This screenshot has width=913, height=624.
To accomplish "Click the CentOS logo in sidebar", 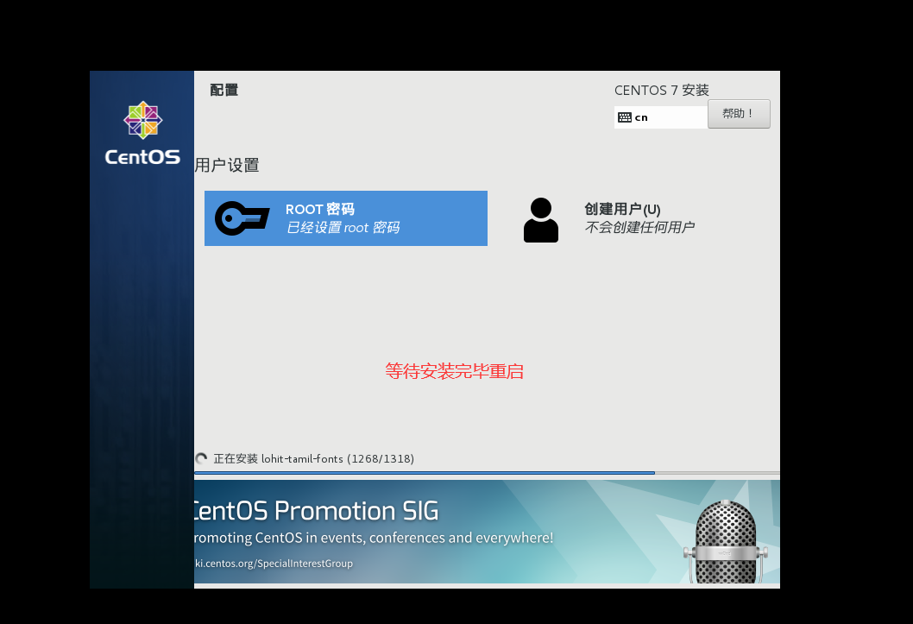I will (142, 133).
